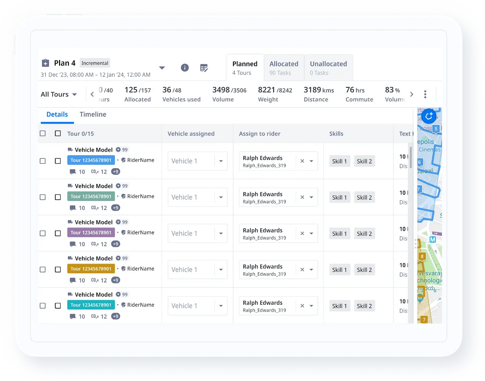Open the plan info icon

185,68
